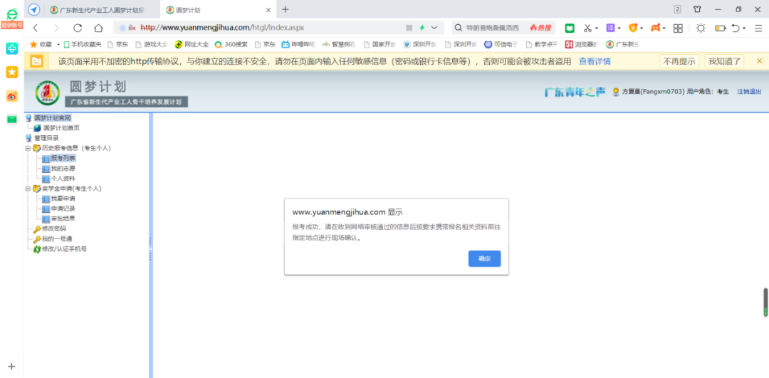Click the Weibo icon in the sidebar
This screenshot has width=769, height=378.
(11, 95)
